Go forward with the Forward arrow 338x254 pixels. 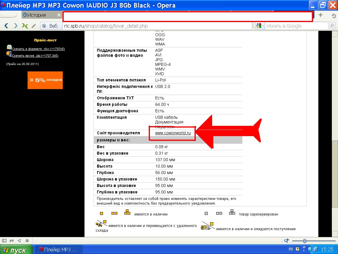[16, 26]
